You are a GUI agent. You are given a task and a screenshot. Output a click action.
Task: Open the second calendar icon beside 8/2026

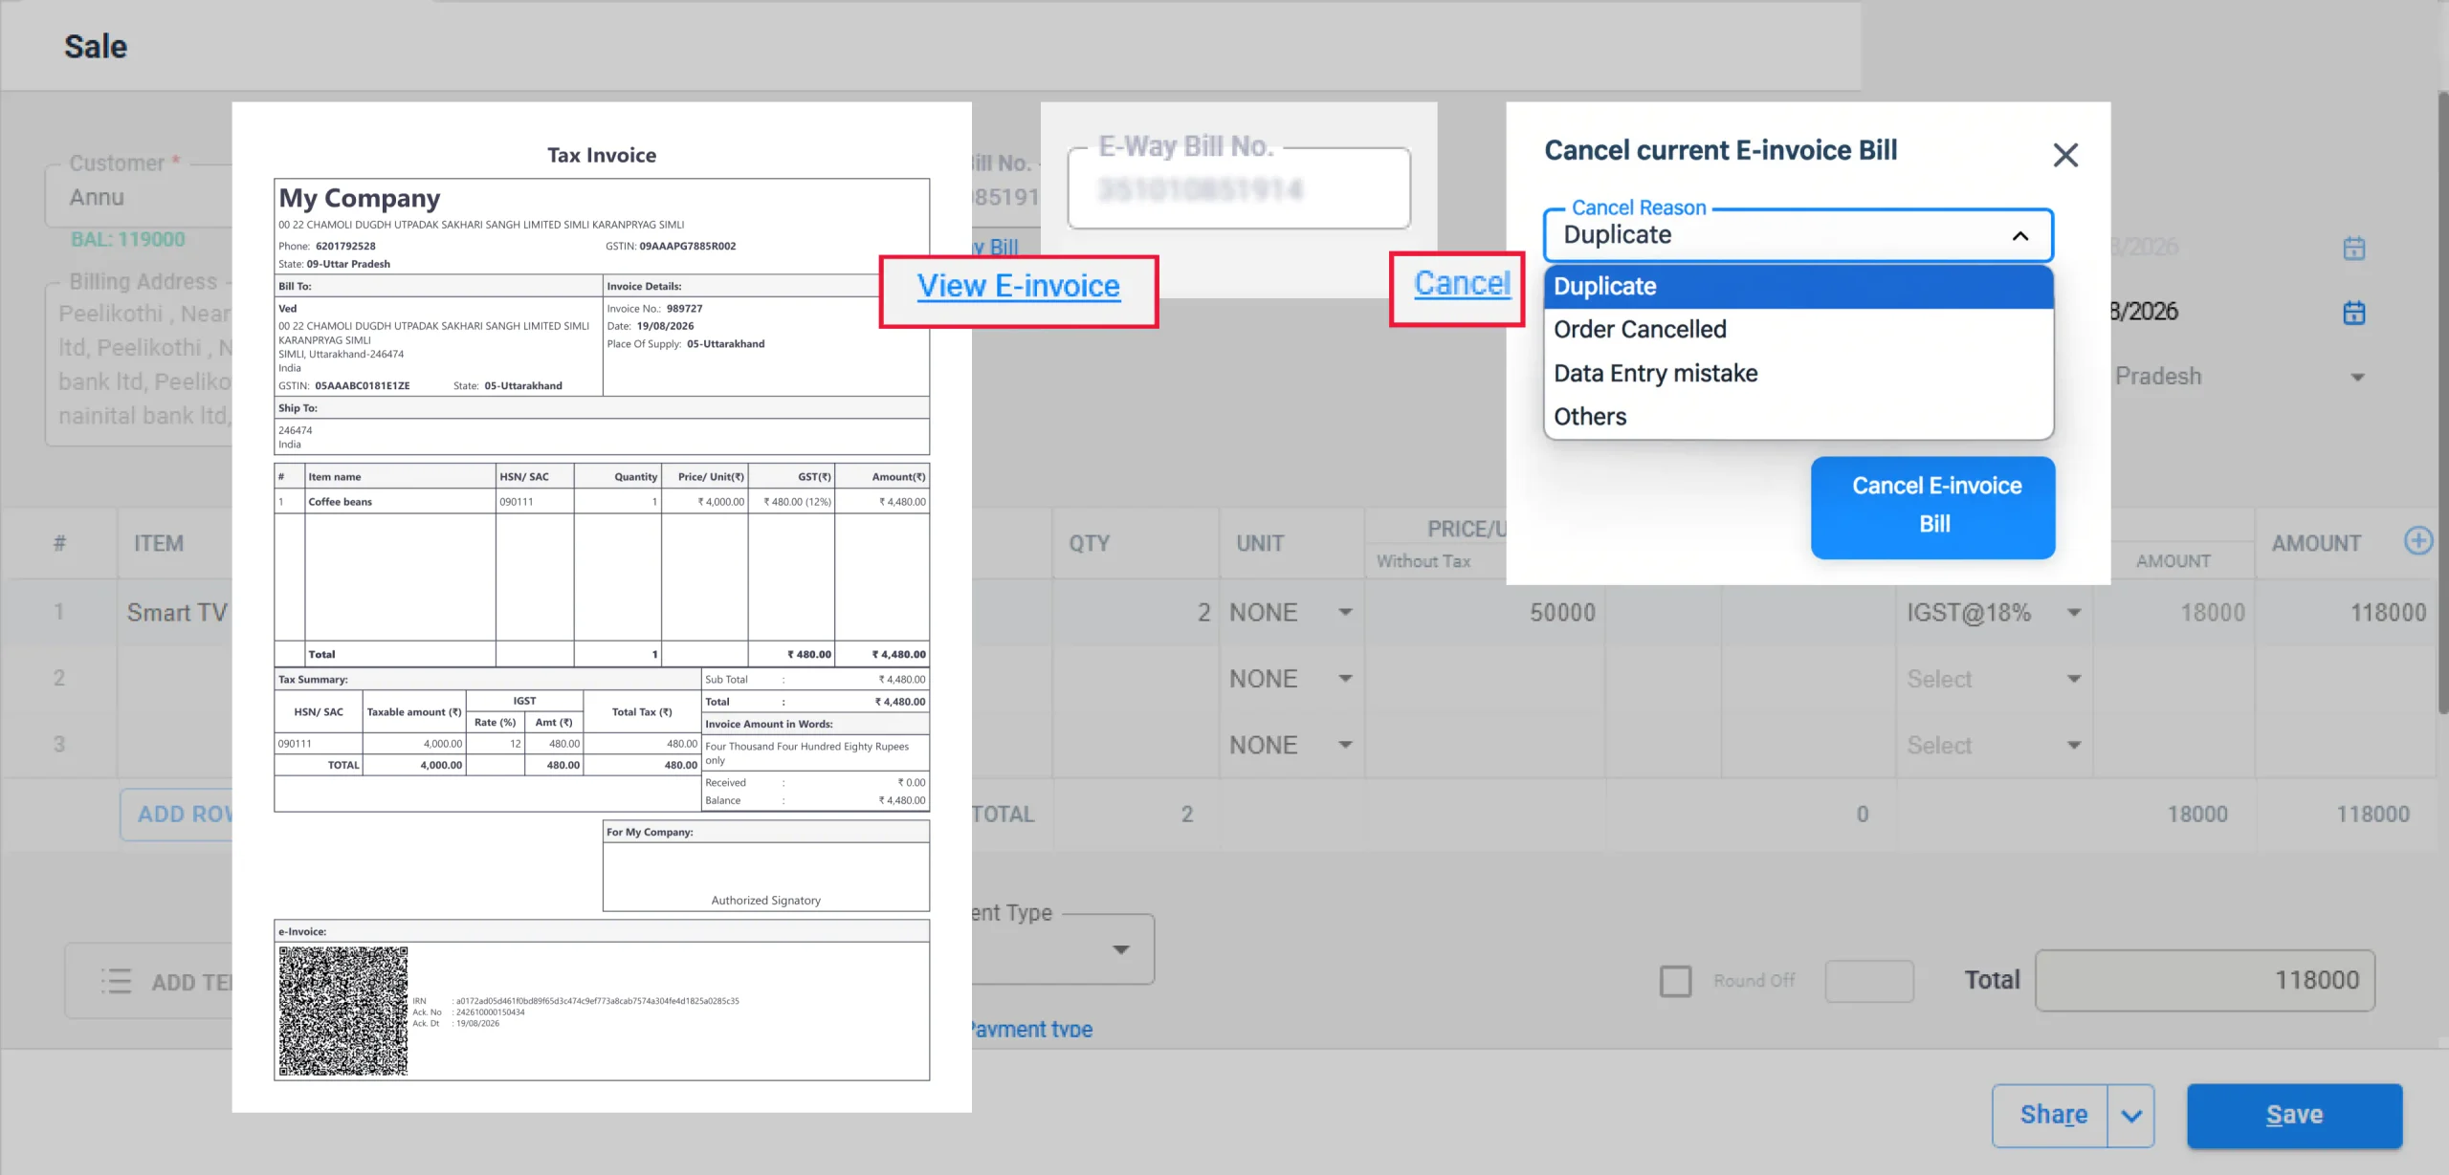[x=2354, y=313]
